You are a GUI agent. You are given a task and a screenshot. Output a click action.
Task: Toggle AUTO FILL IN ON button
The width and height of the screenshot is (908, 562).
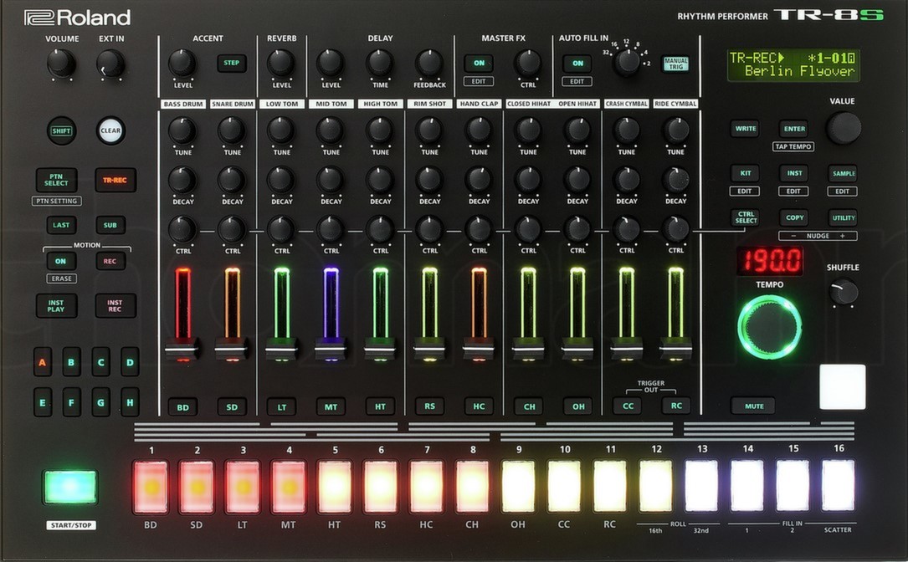pyautogui.click(x=577, y=63)
